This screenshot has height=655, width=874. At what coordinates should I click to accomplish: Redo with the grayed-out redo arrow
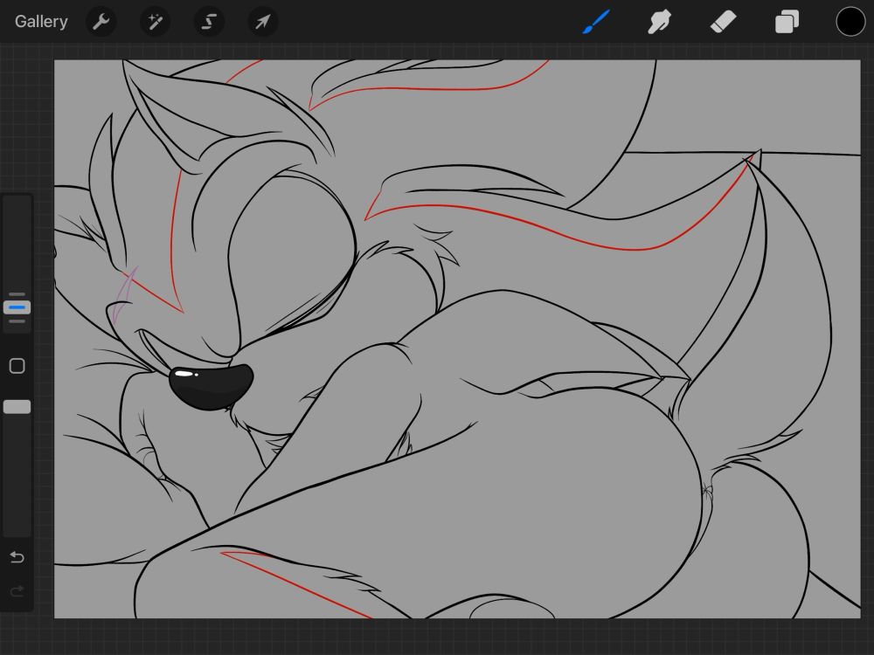click(x=17, y=591)
